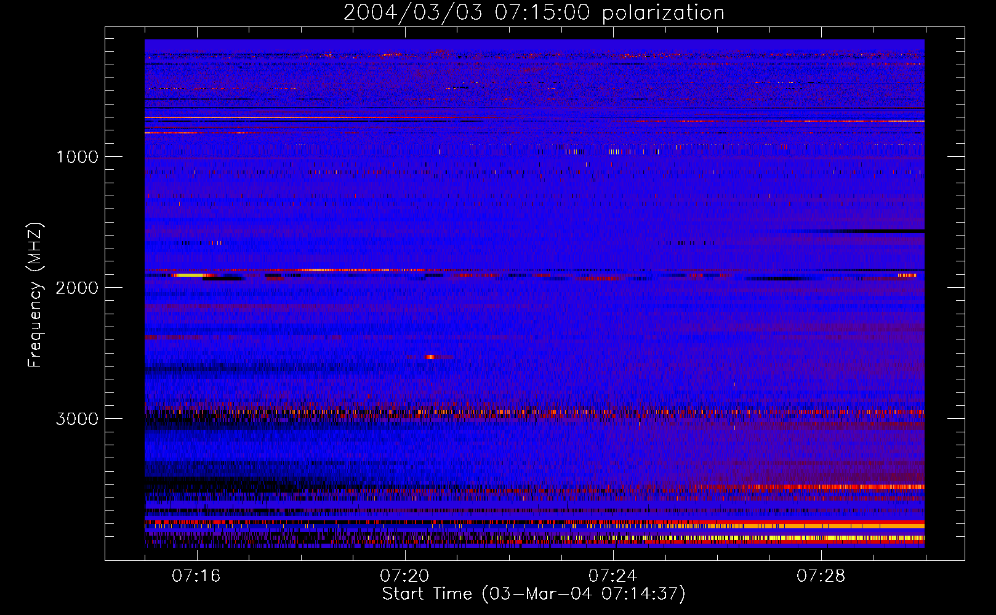
Task: Click the 07:16 time tick label
Action: (x=196, y=576)
